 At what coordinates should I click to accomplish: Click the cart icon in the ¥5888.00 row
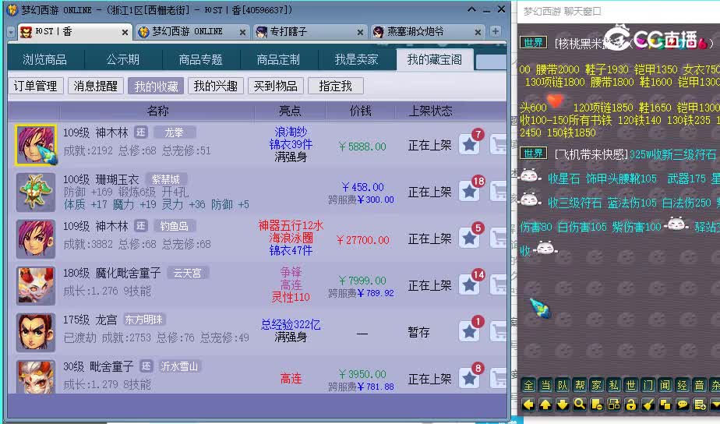(499, 145)
